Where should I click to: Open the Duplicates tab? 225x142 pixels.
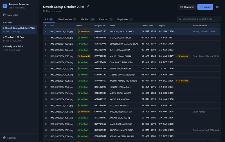[x=125, y=19]
